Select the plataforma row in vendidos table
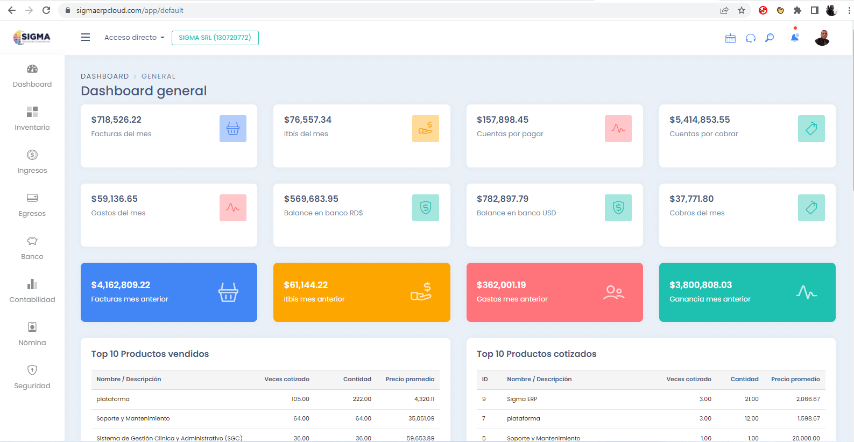The height and width of the screenshot is (442, 854). 265,399
